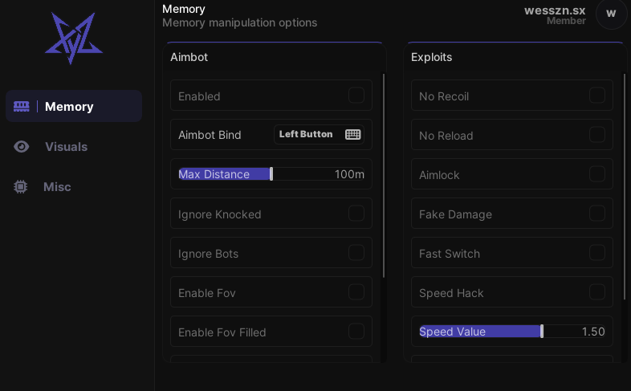Viewport: 631px width, 391px height.
Task: Click the keyboard icon in Aimbot Bind
Action: pos(352,134)
